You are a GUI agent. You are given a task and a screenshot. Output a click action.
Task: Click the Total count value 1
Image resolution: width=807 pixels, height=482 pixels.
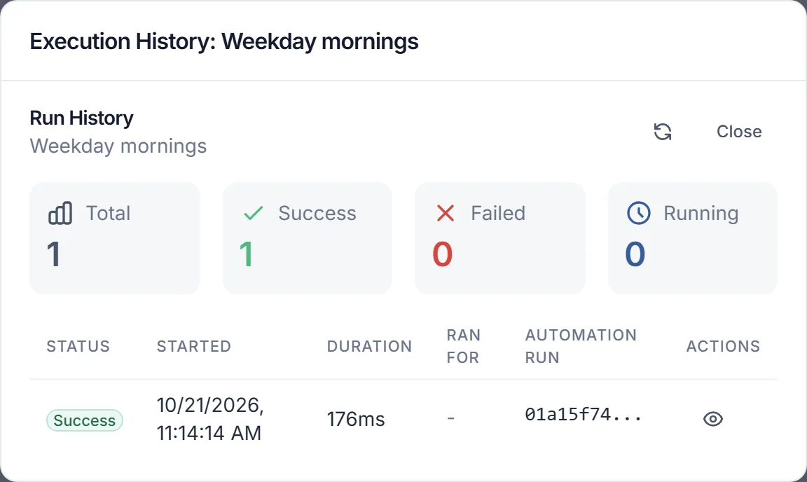coord(54,254)
